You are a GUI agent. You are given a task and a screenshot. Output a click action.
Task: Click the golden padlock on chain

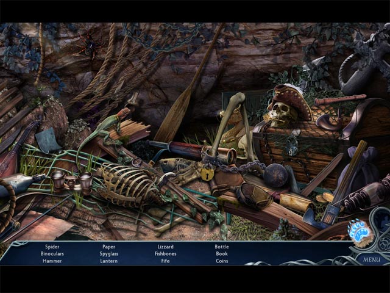pos(207,173)
